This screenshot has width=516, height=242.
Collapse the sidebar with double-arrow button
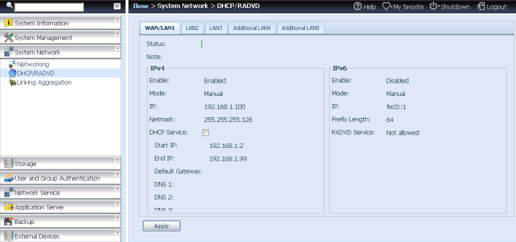pyautogui.click(x=117, y=6)
